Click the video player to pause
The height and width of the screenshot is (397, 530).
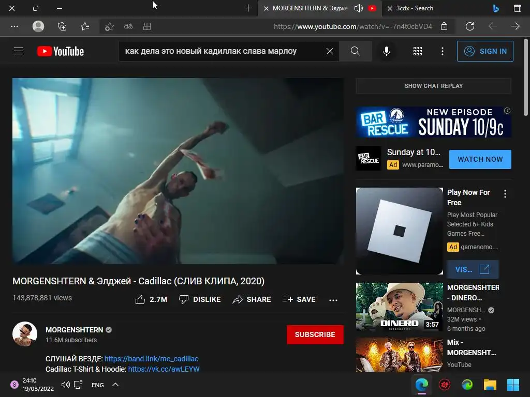[178, 171]
